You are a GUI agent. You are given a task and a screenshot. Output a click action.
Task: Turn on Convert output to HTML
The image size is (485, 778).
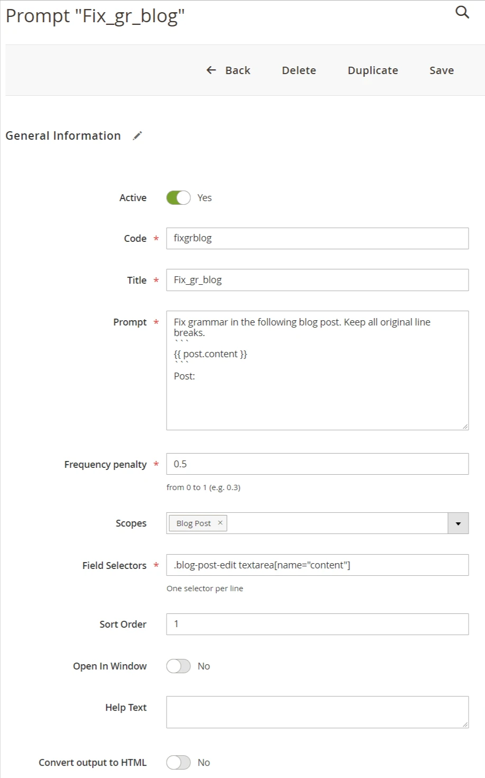click(x=178, y=763)
